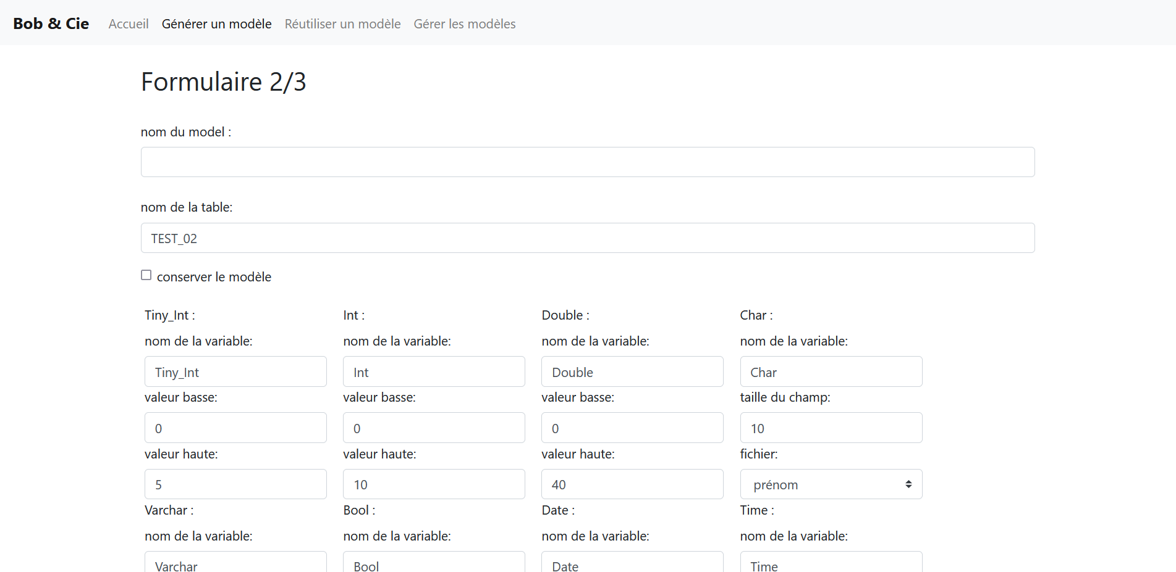Viewport: 1176px width, 572px height.
Task: Open the "fichier" dropdown showing prénom
Action: click(x=831, y=484)
